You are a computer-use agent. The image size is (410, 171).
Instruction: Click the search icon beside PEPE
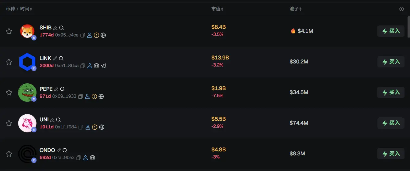62,89
